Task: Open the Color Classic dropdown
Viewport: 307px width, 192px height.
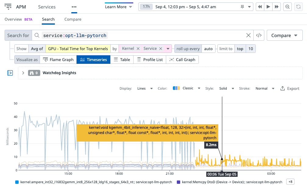Action: coord(191,88)
